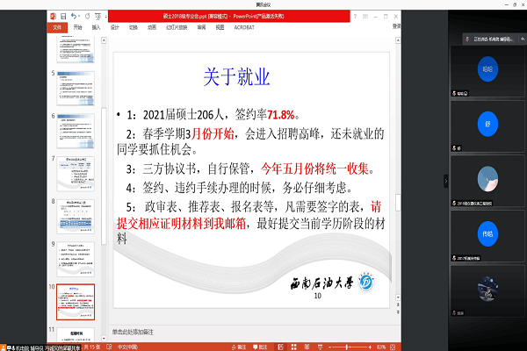
Task: Click the Undo arrow in quick access toolbar
Action: [72, 16]
